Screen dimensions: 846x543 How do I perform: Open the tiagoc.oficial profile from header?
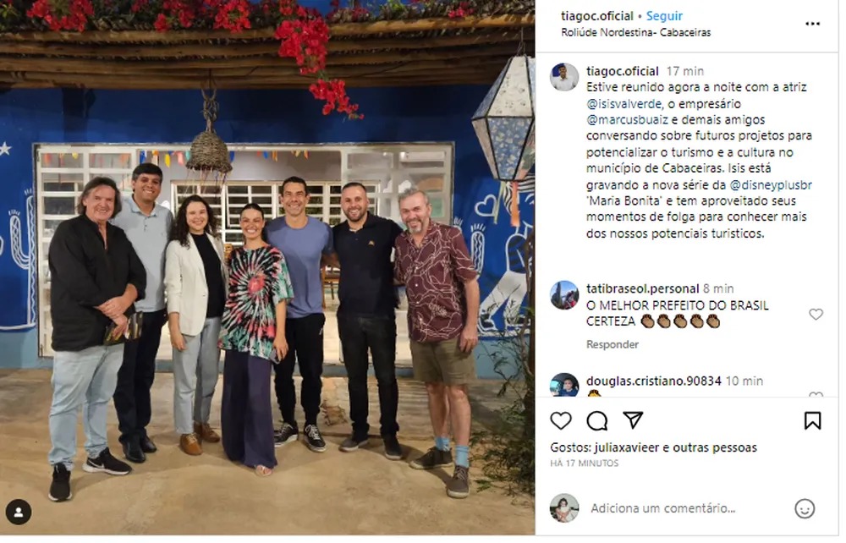tap(596, 16)
